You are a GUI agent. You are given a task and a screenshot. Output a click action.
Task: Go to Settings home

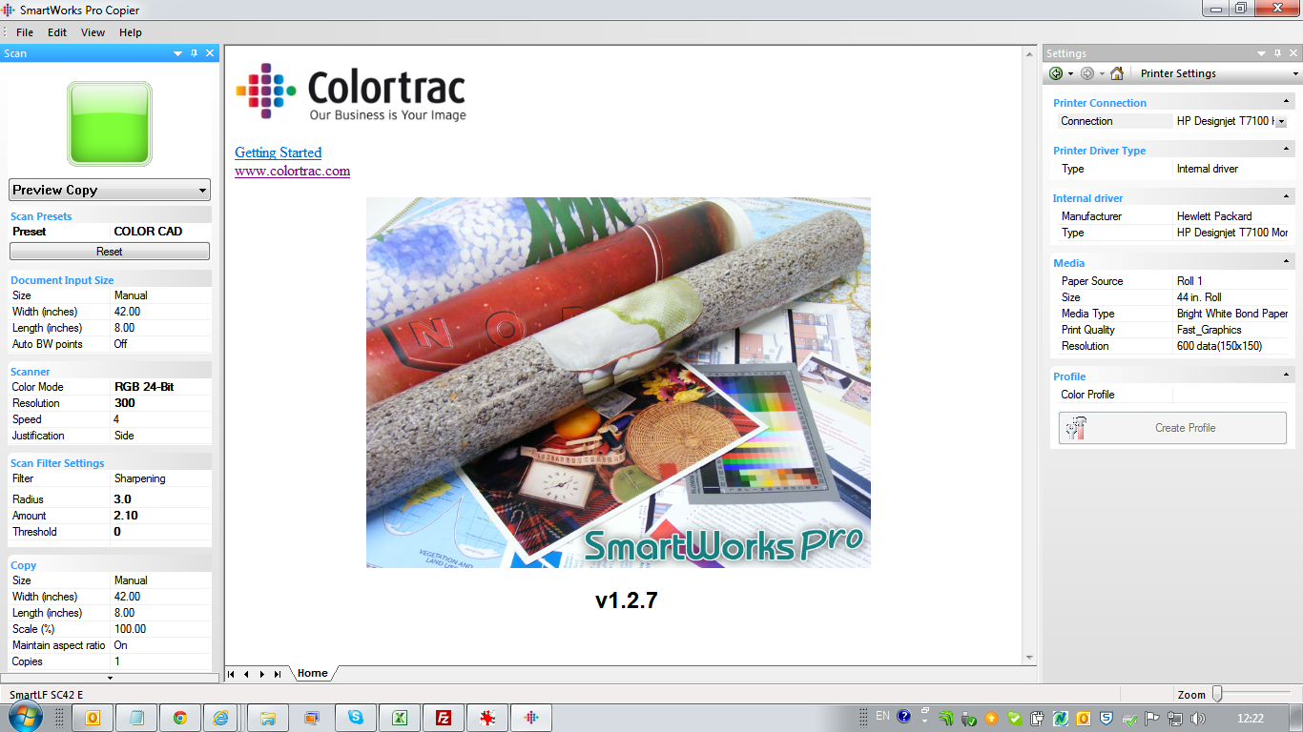click(x=1117, y=73)
